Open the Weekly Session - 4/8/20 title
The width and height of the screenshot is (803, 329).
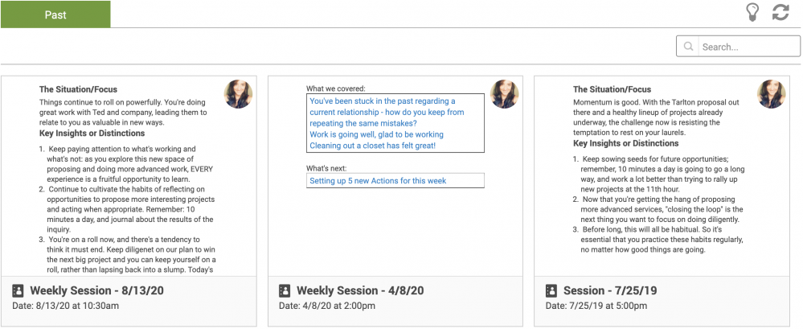click(360, 290)
